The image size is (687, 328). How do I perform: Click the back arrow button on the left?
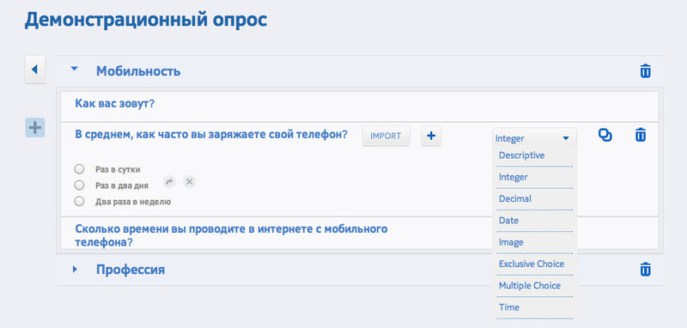click(x=35, y=70)
